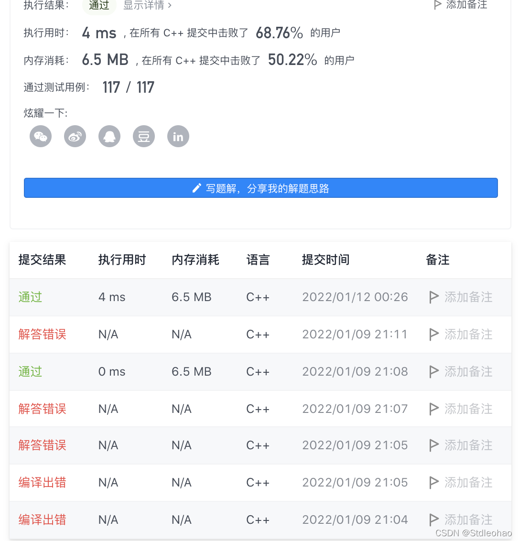Expand 显示详情 chevron link
The image size is (519, 541).
point(147,5)
